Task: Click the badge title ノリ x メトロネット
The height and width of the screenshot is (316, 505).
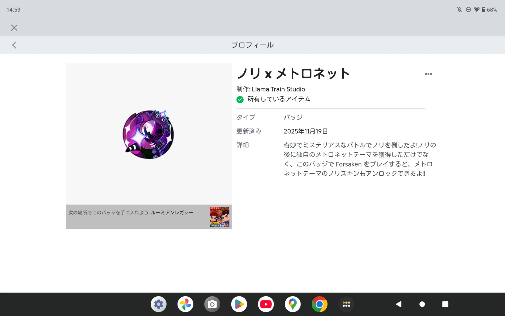Action: [x=293, y=74]
